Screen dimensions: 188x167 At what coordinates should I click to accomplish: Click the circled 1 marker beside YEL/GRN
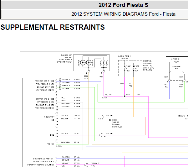[60, 86]
